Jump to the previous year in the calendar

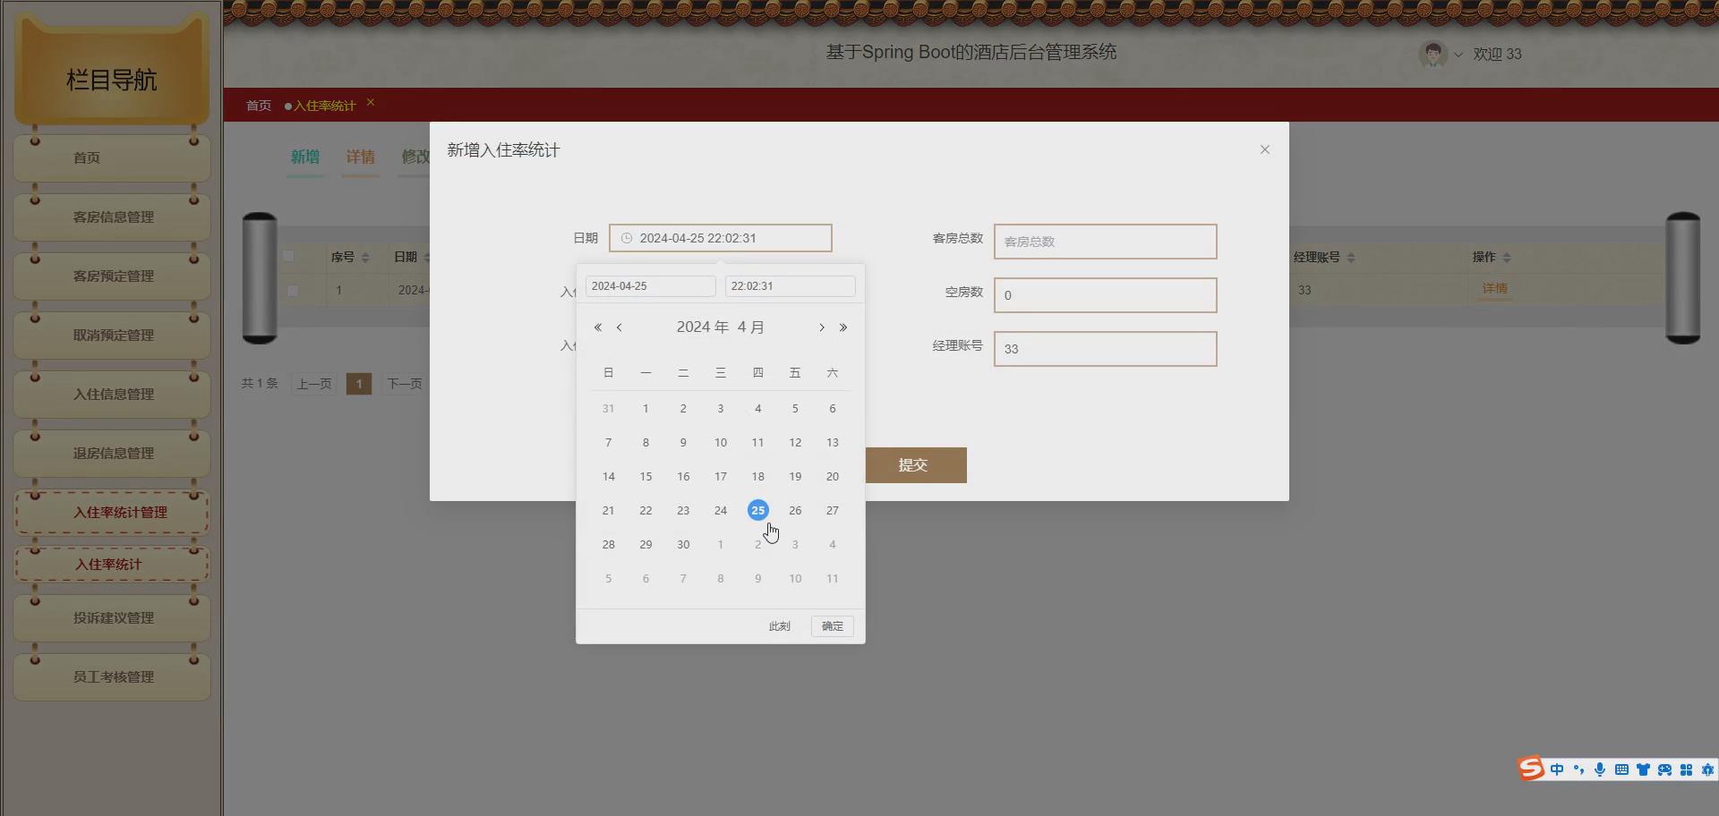pos(597,327)
